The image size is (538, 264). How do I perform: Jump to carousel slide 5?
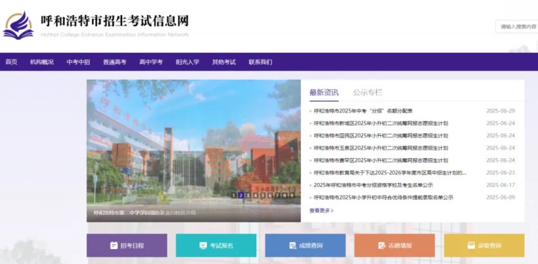(263, 195)
